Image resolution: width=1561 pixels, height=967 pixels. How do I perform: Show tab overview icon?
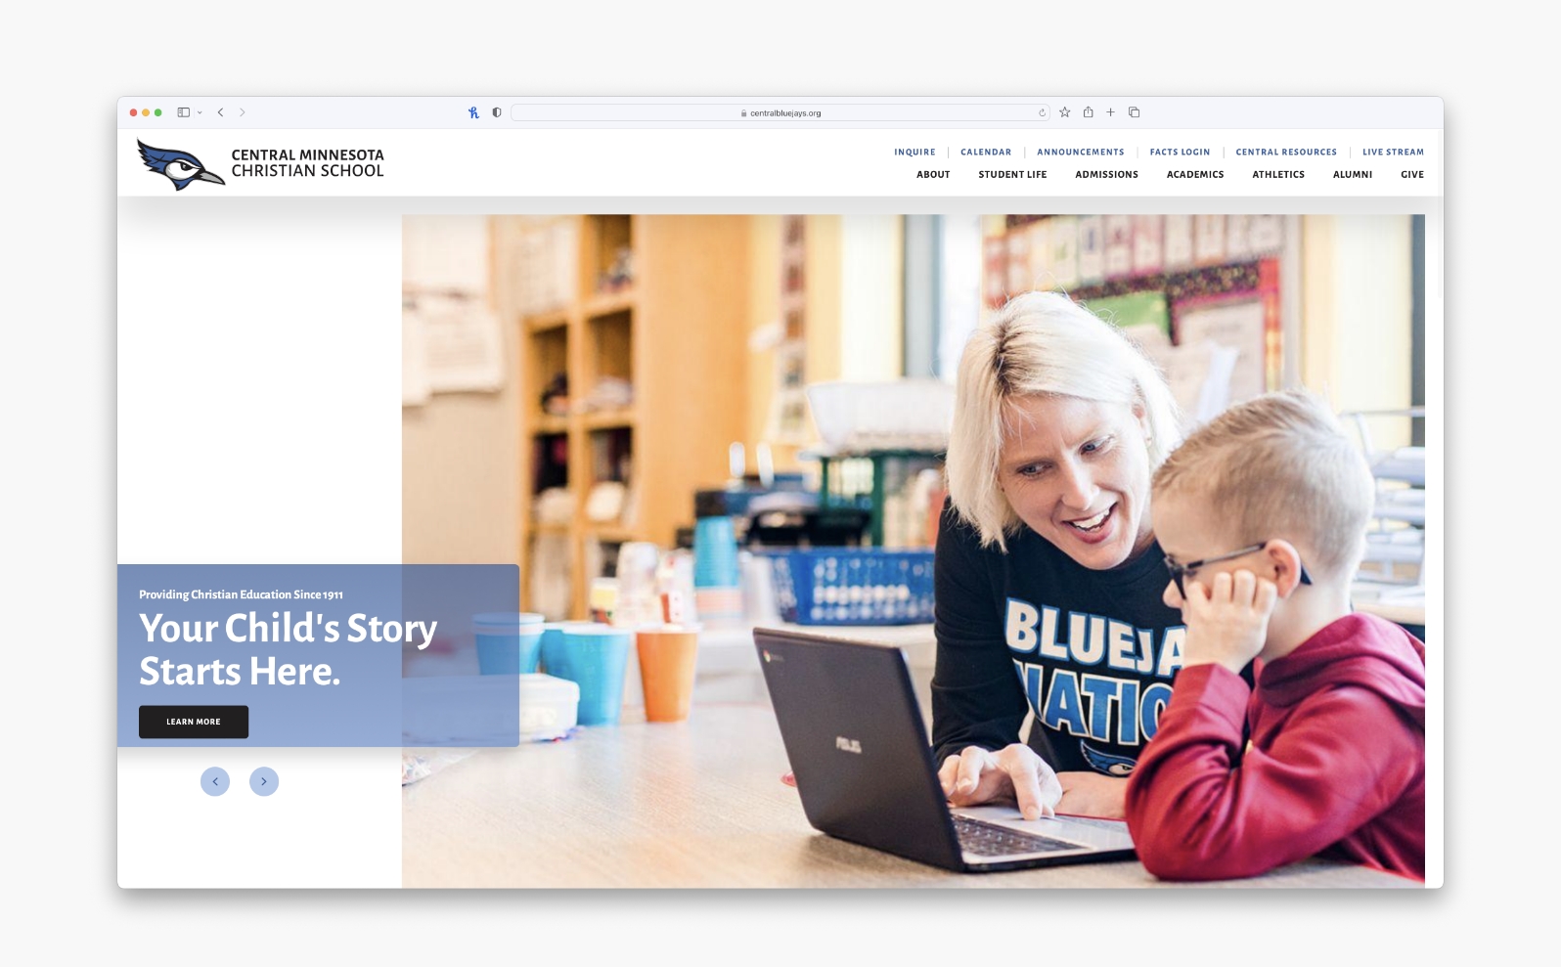pyautogui.click(x=1135, y=112)
